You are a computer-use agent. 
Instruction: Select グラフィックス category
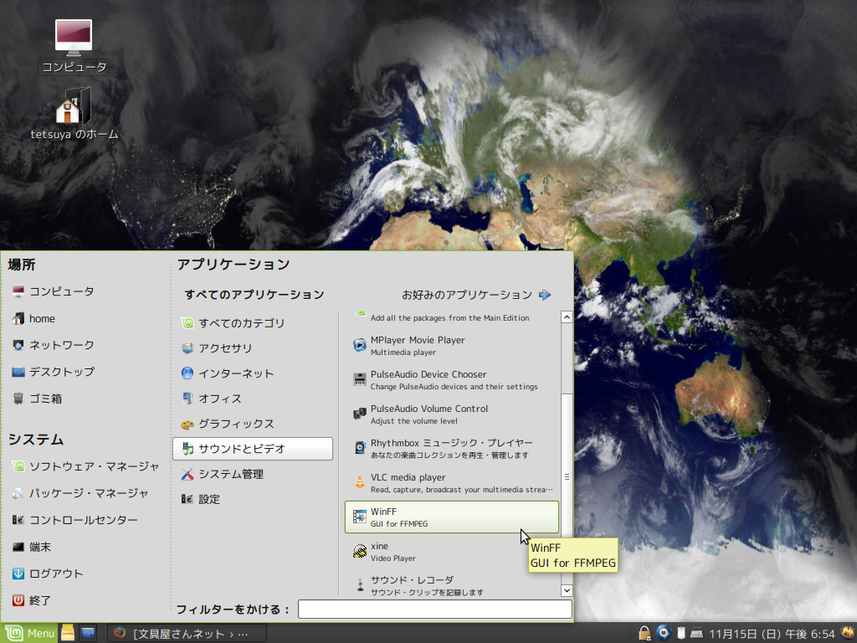[253, 424]
